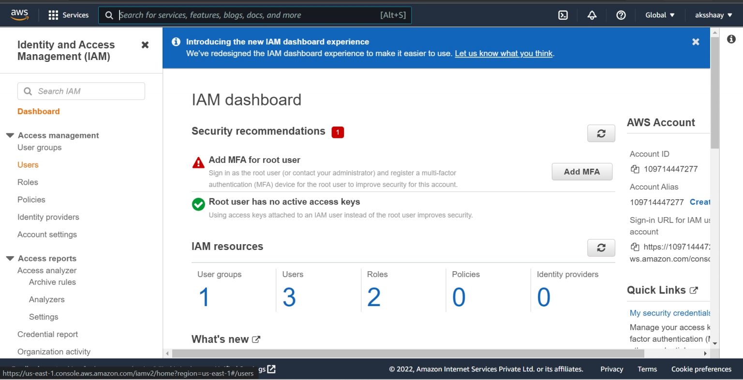Open Credential report in the sidebar
The width and height of the screenshot is (743, 380).
[x=48, y=334]
